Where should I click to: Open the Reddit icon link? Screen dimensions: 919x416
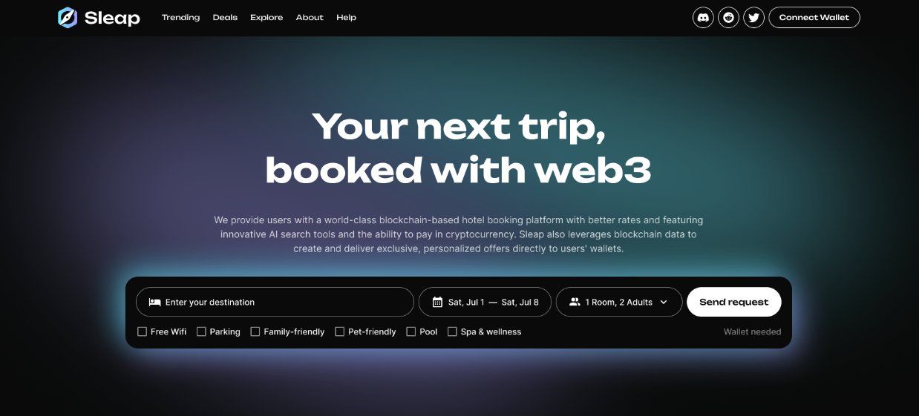tap(729, 17)
